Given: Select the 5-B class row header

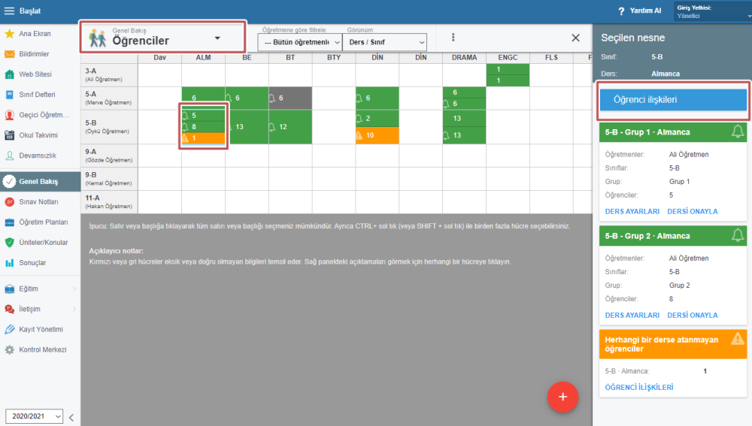Looking at the screenshot, I should click(109, 127).
